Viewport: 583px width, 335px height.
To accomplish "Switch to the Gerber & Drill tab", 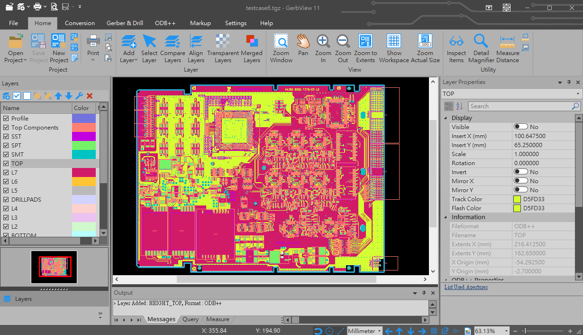I will pos(125,23).
